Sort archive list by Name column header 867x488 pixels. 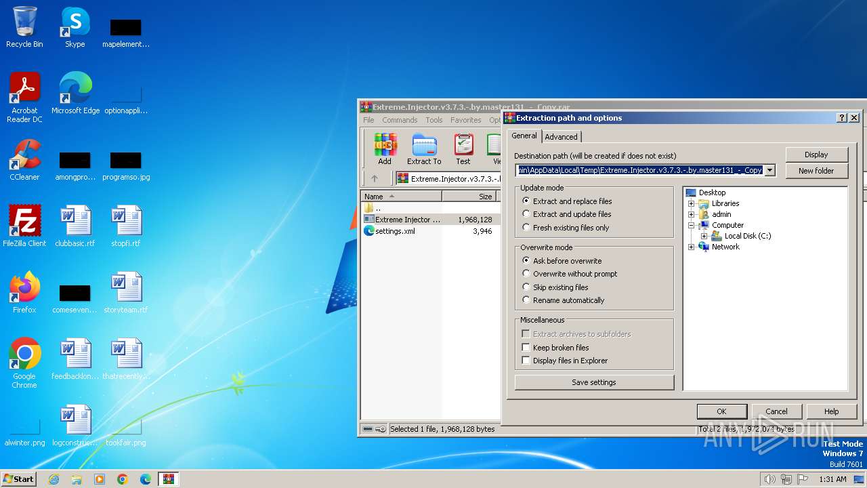pos(401,197)
